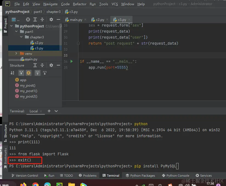Image resolution: width=226 pixels, height=186 pixels.
Task: Click Expand All in Structure toolbar
Action: coord(35,65)
